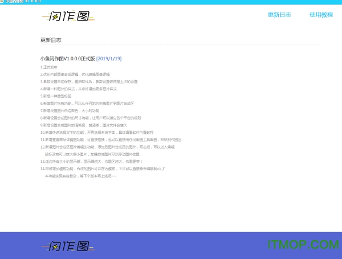
Task: Click changelog line numbered 10
Action: [x=97, y=132]
